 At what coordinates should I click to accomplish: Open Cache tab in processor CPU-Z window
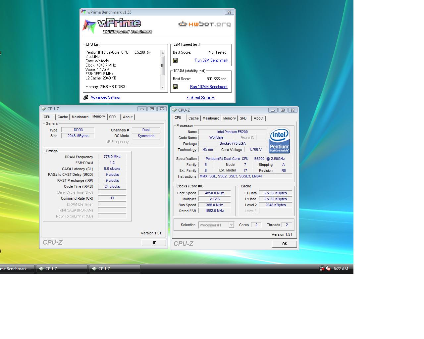click(193, 118)
